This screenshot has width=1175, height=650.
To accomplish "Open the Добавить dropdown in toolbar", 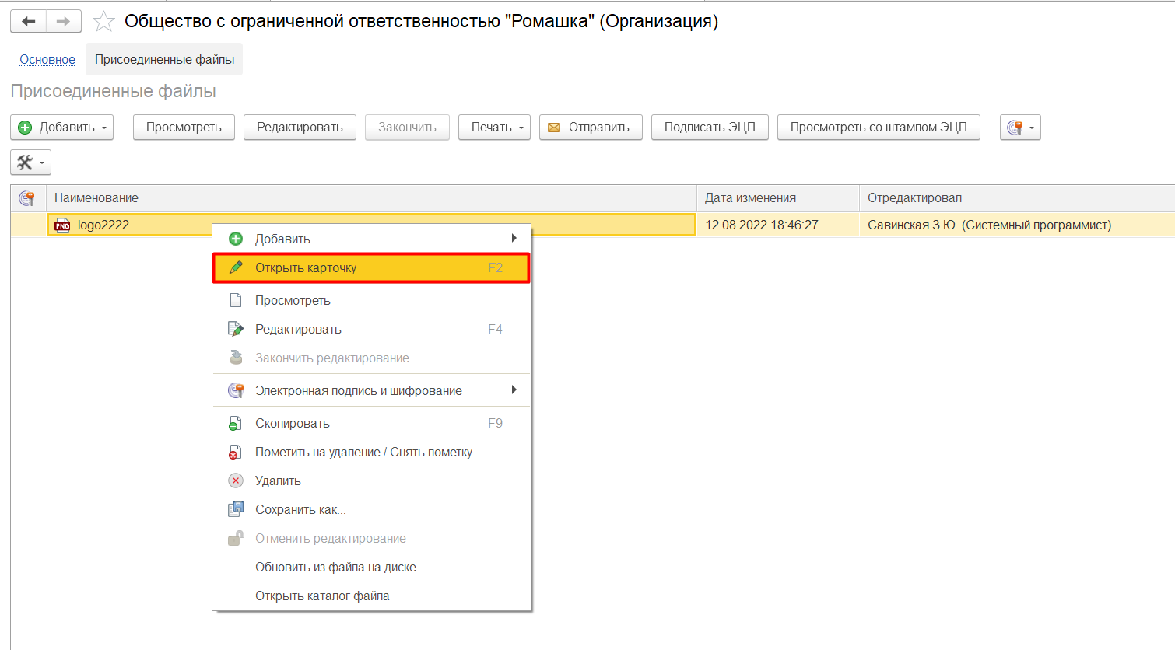I will point(62,128).
